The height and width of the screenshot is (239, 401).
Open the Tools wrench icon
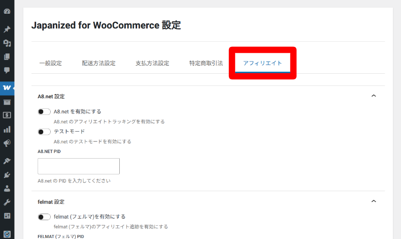[x=7, y=202]
